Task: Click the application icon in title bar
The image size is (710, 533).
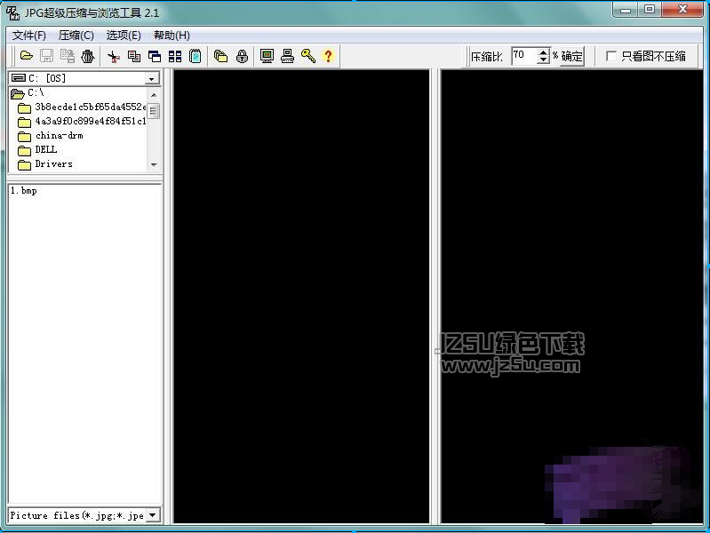Action: [13, 12]
